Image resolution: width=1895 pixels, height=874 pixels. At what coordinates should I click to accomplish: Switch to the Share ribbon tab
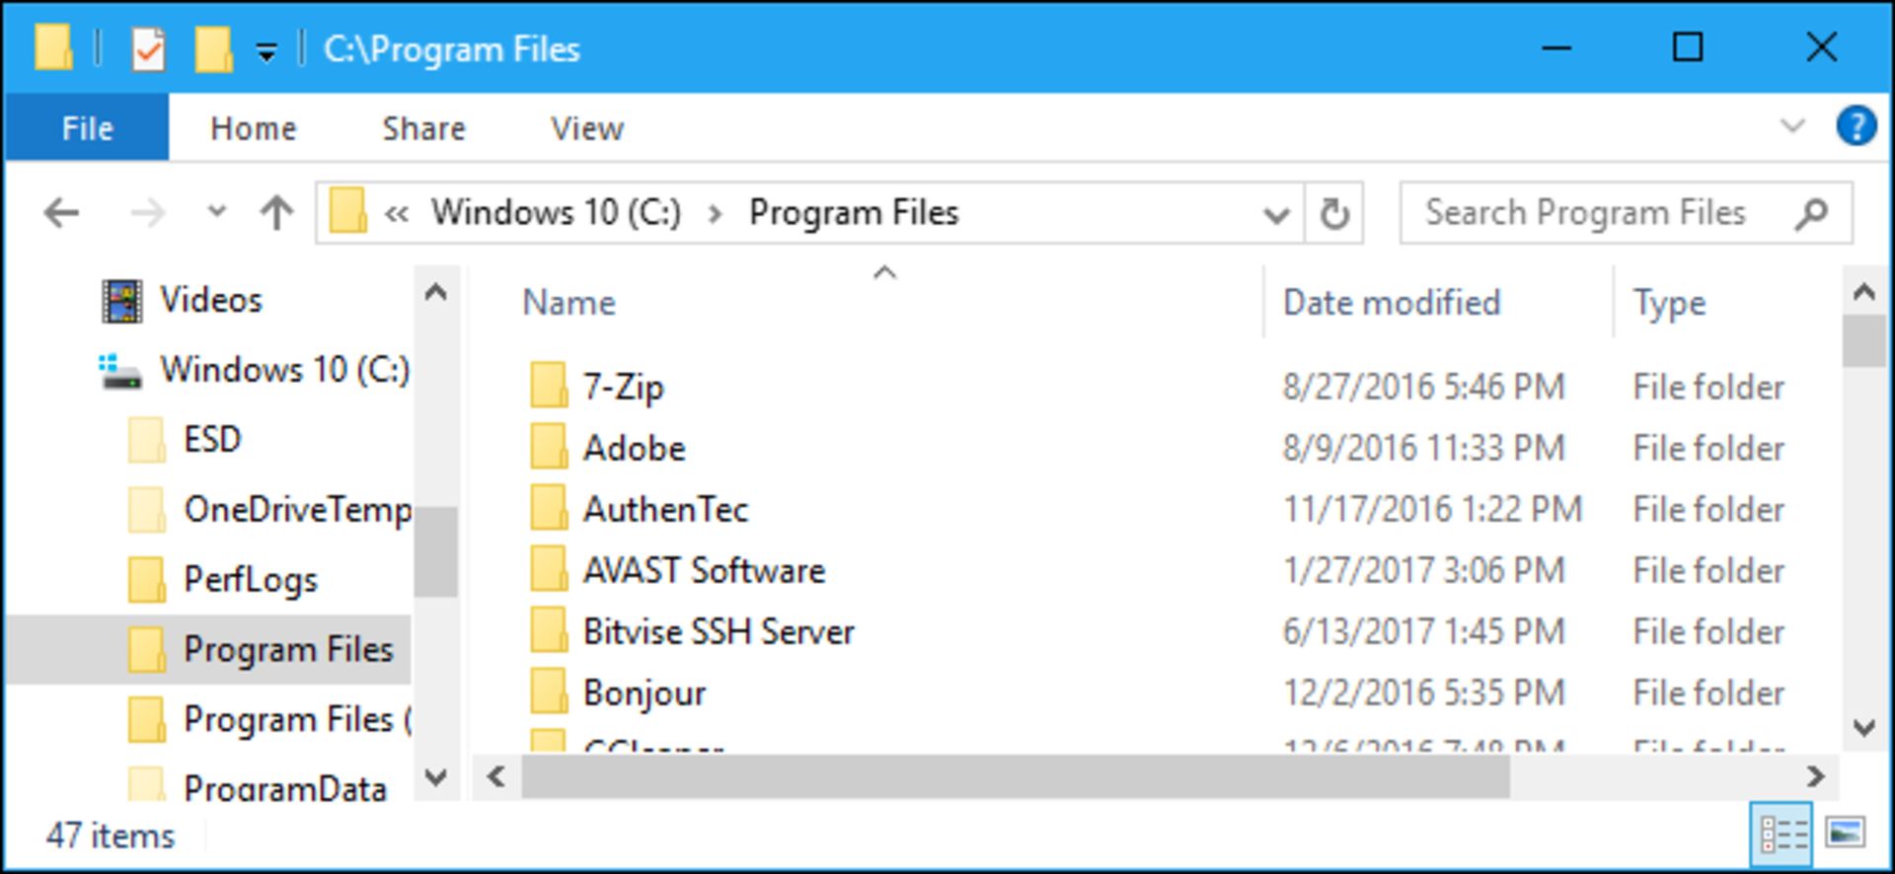point(423,128)
